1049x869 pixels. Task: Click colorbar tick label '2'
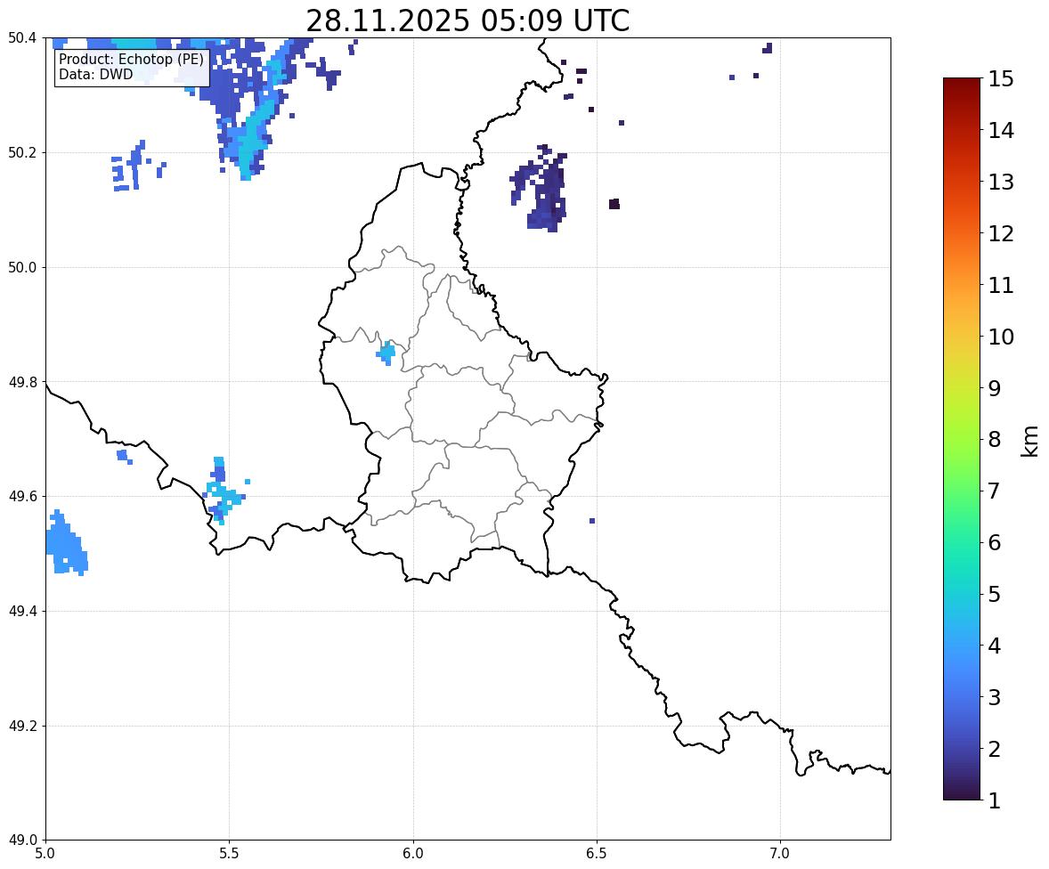coord(994,749)
